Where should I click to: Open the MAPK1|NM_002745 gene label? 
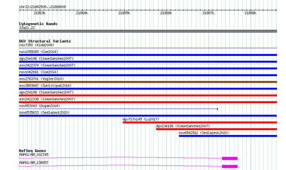(x=34, y=155)
